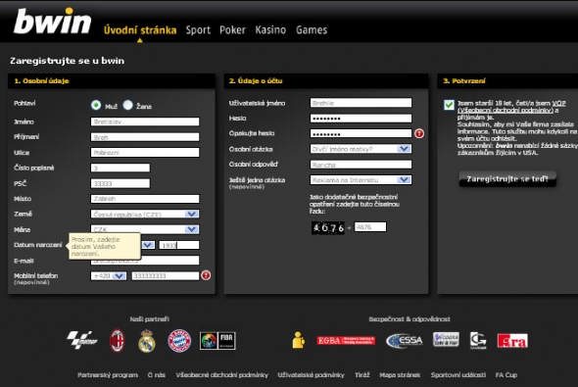Click the Real Madrid partner crest
Image resolution: width=578 pixels, height=387 pixels.
(x=147, y=341)
